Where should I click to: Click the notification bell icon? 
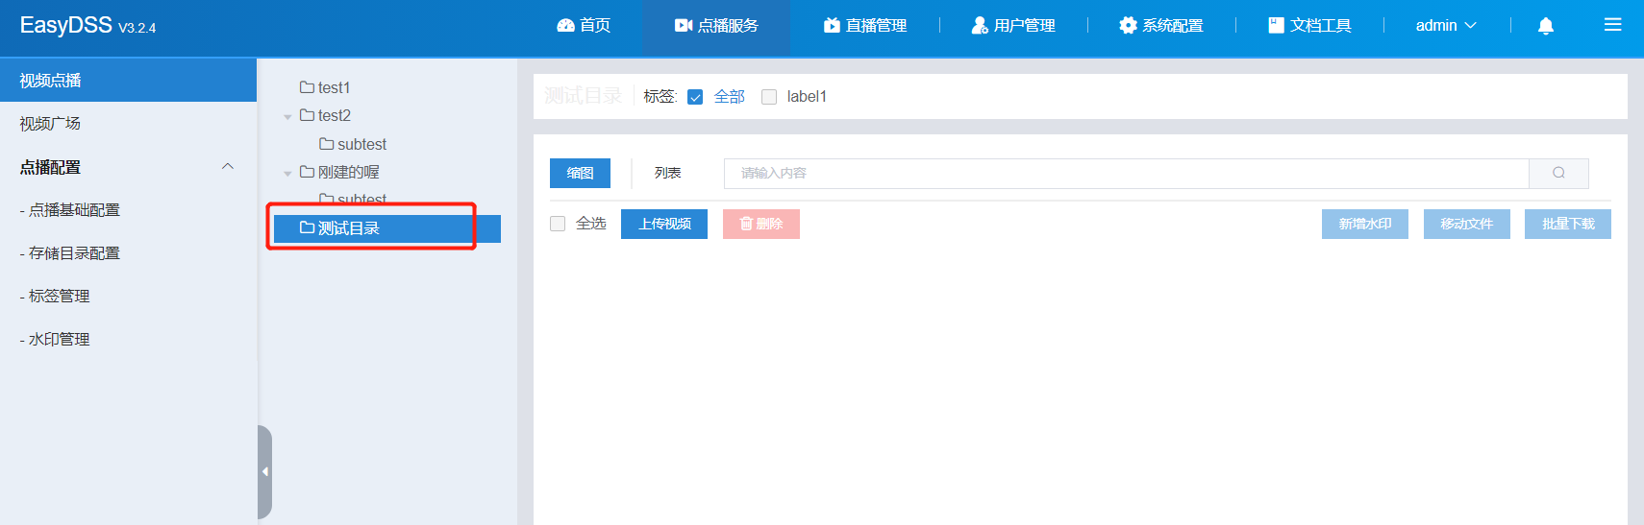[1546, 26]
